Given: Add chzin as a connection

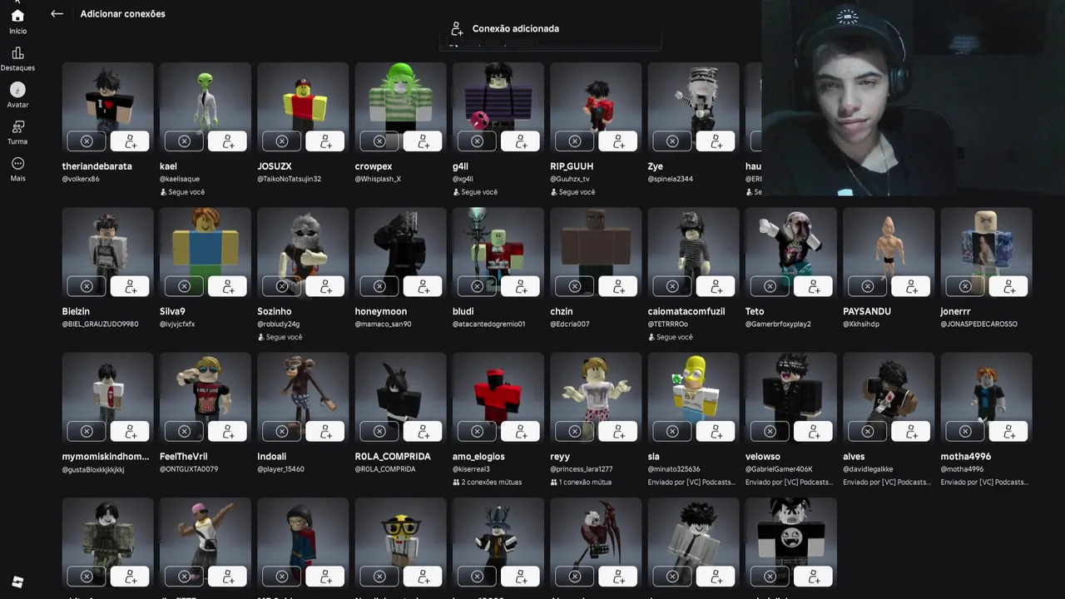Looking at the screenshot, I should click(x=618, y=286).
